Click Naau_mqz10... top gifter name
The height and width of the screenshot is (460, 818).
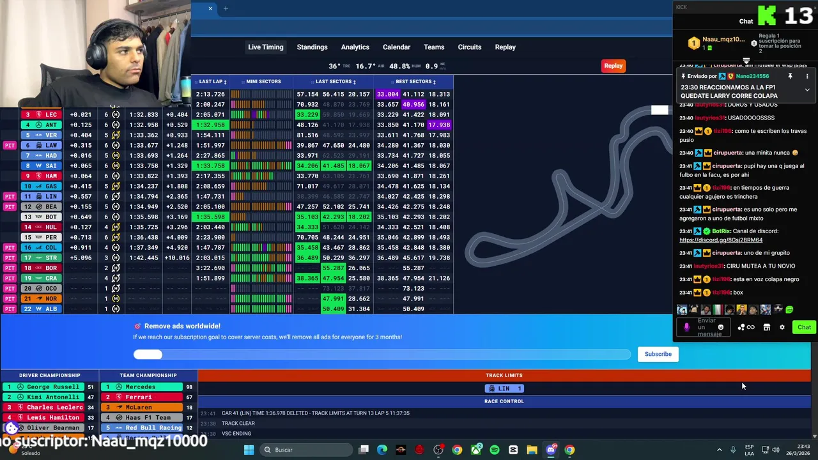click(x=724, y=40)
